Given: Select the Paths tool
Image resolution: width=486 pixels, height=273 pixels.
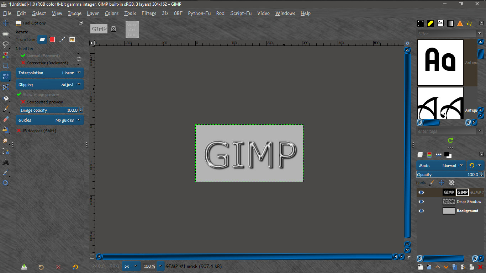Looking at the screenshot, I should point(6,151).
